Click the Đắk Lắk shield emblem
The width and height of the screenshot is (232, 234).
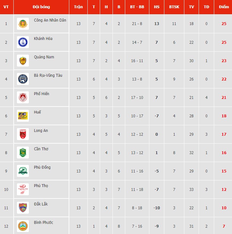pyautogui.click(x=23, y=208)
